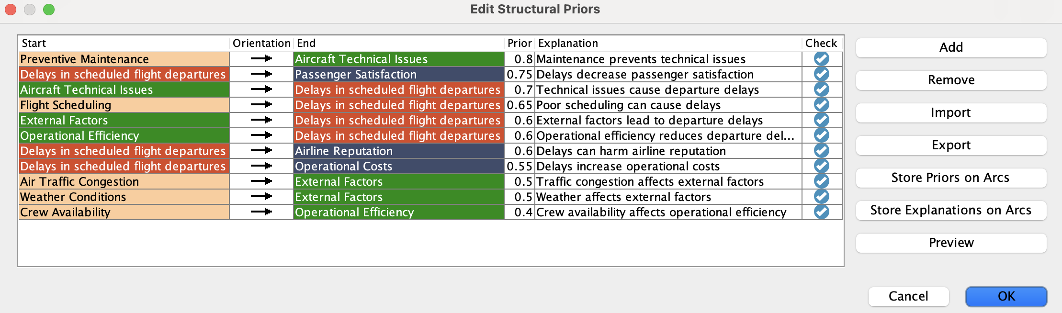Toggle check for Delays increase operational costs
This screenshot has width=1062, height=313.
(821, 166)
